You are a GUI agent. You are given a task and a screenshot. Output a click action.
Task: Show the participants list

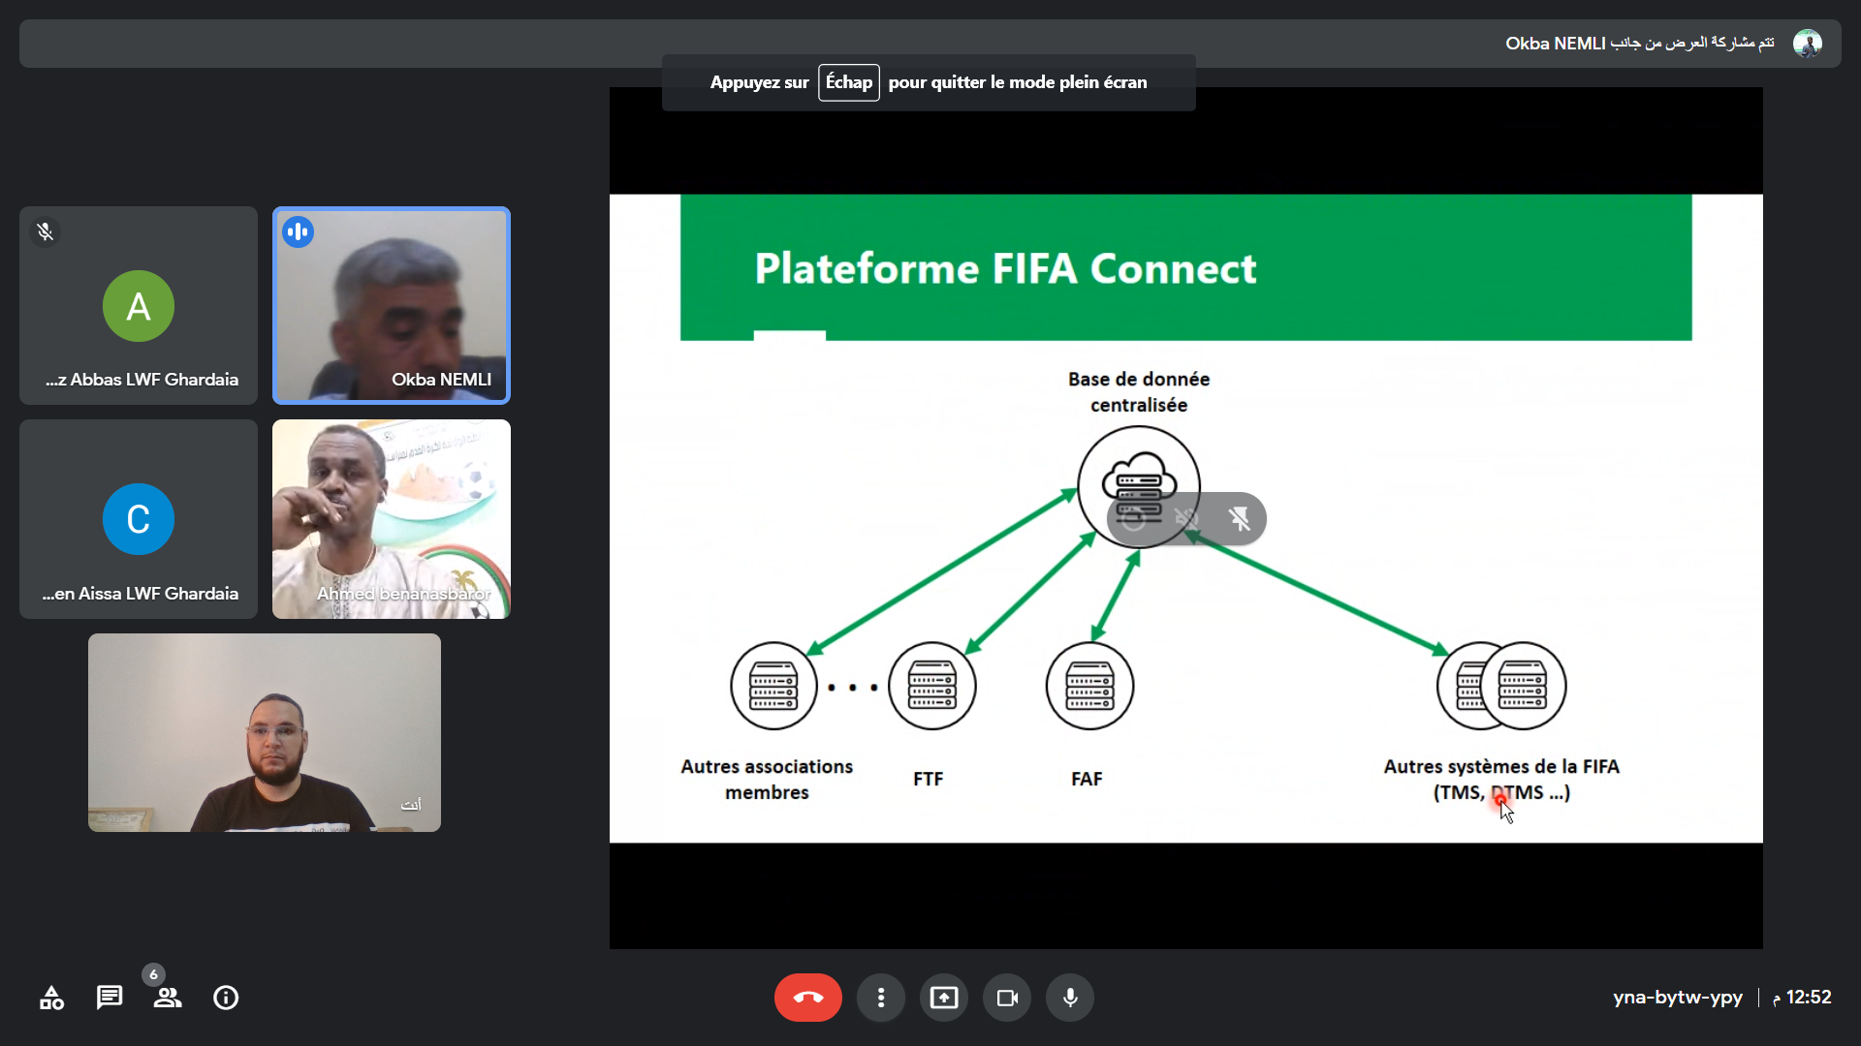[167, 998]
